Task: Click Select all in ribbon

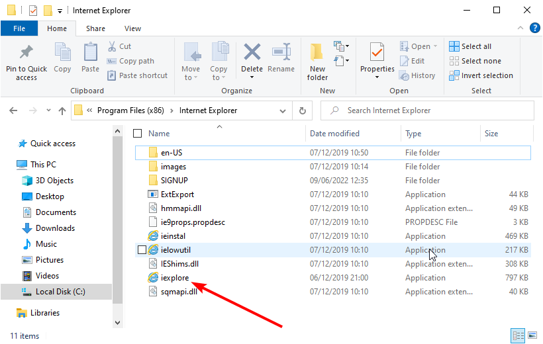Action: 470,46
